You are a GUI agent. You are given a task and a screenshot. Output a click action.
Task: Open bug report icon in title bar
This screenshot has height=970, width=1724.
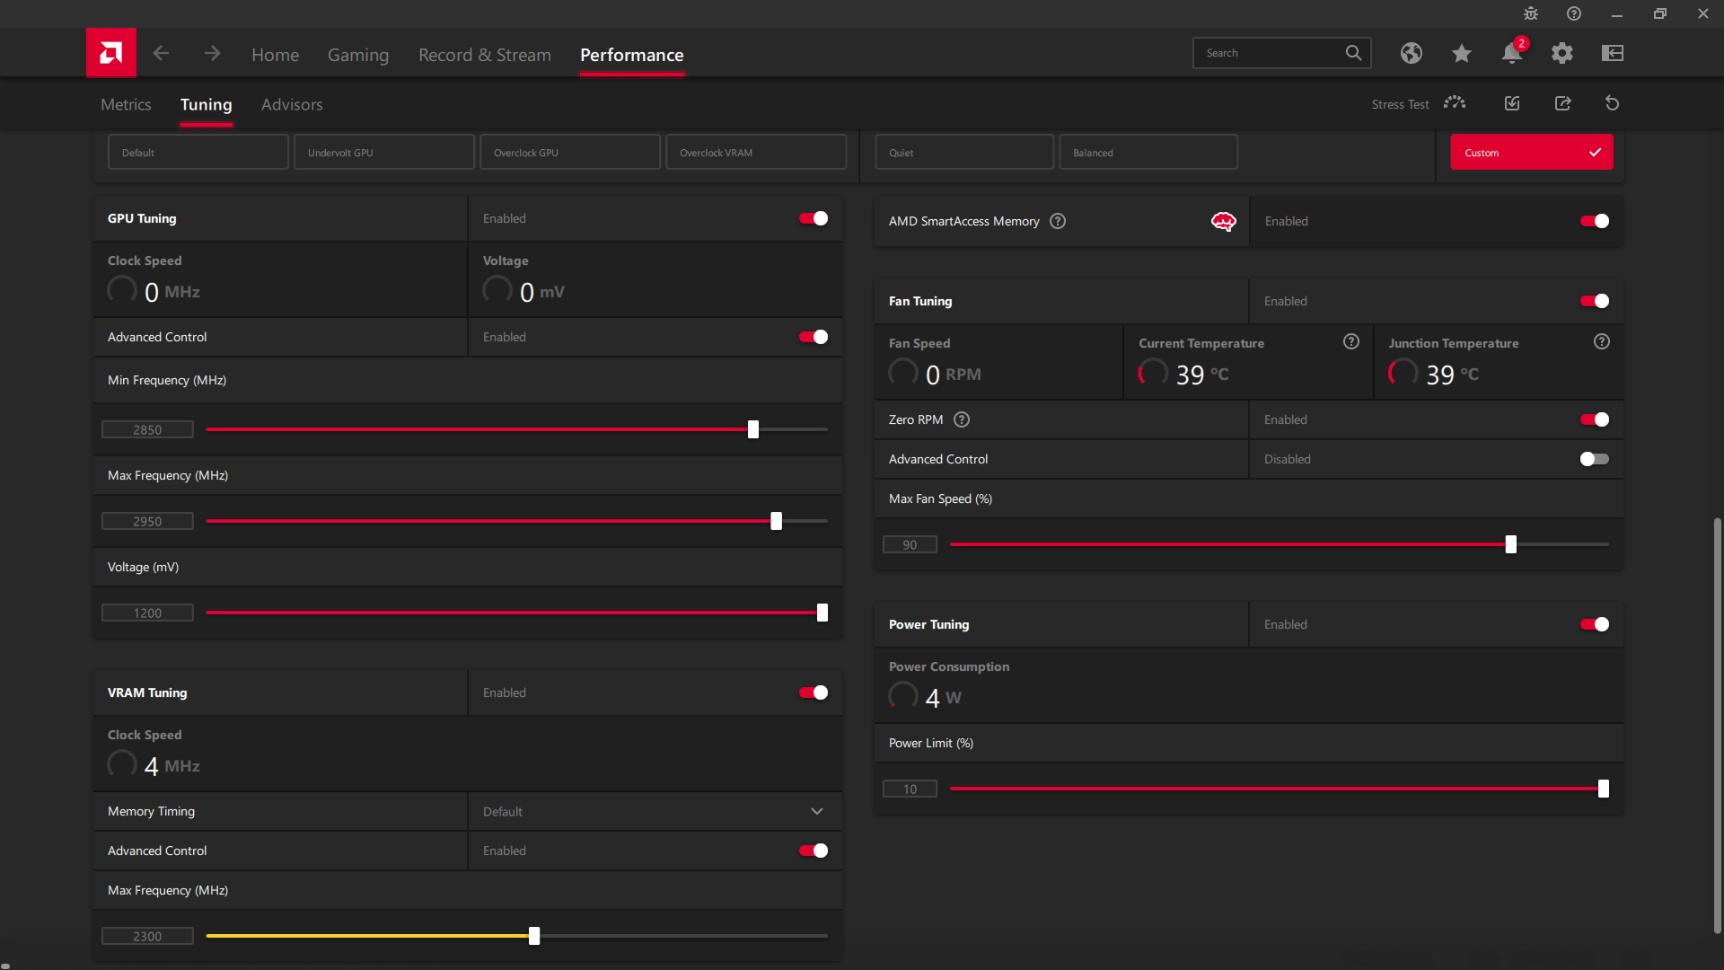click(x=1531, y=13)
